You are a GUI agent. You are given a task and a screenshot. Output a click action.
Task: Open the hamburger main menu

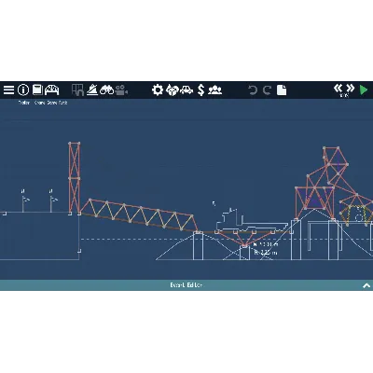click(x=8, y=90)
